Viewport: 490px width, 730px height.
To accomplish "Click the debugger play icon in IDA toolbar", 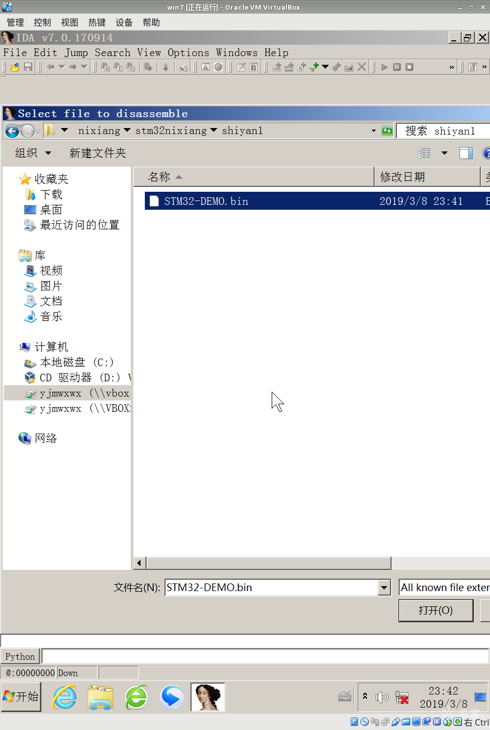I will (384, 67).
